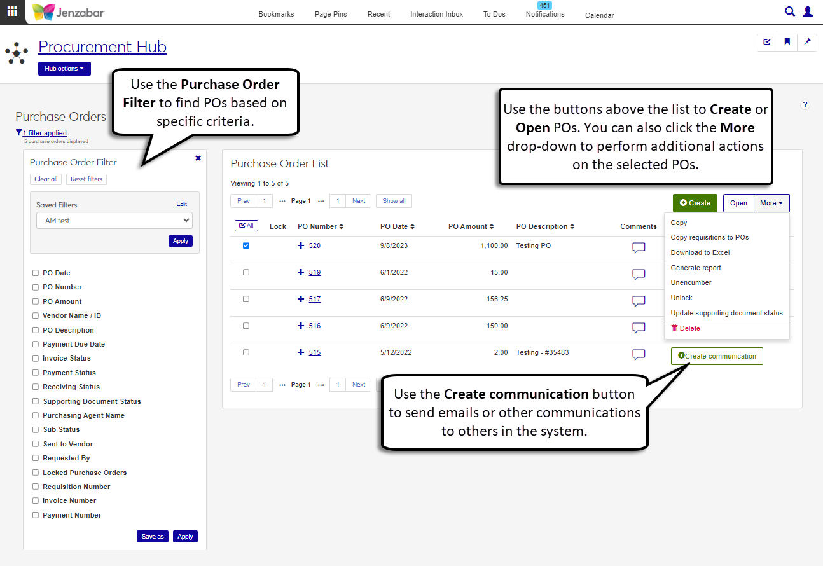This screenshot has height=566, width=823.
Task: Click the Reset filters button
Action: (86, 179)
